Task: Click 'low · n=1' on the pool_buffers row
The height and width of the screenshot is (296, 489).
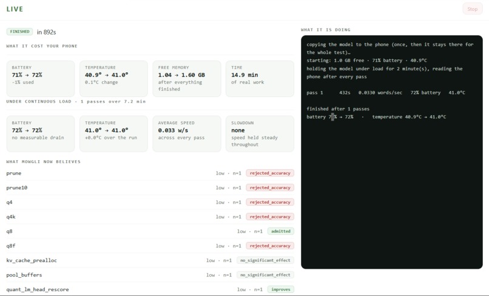Action: [219, 275]
